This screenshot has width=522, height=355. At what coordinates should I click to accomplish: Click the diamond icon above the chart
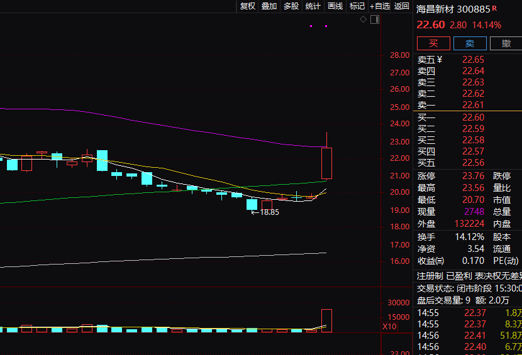click(x=363, y=20)
